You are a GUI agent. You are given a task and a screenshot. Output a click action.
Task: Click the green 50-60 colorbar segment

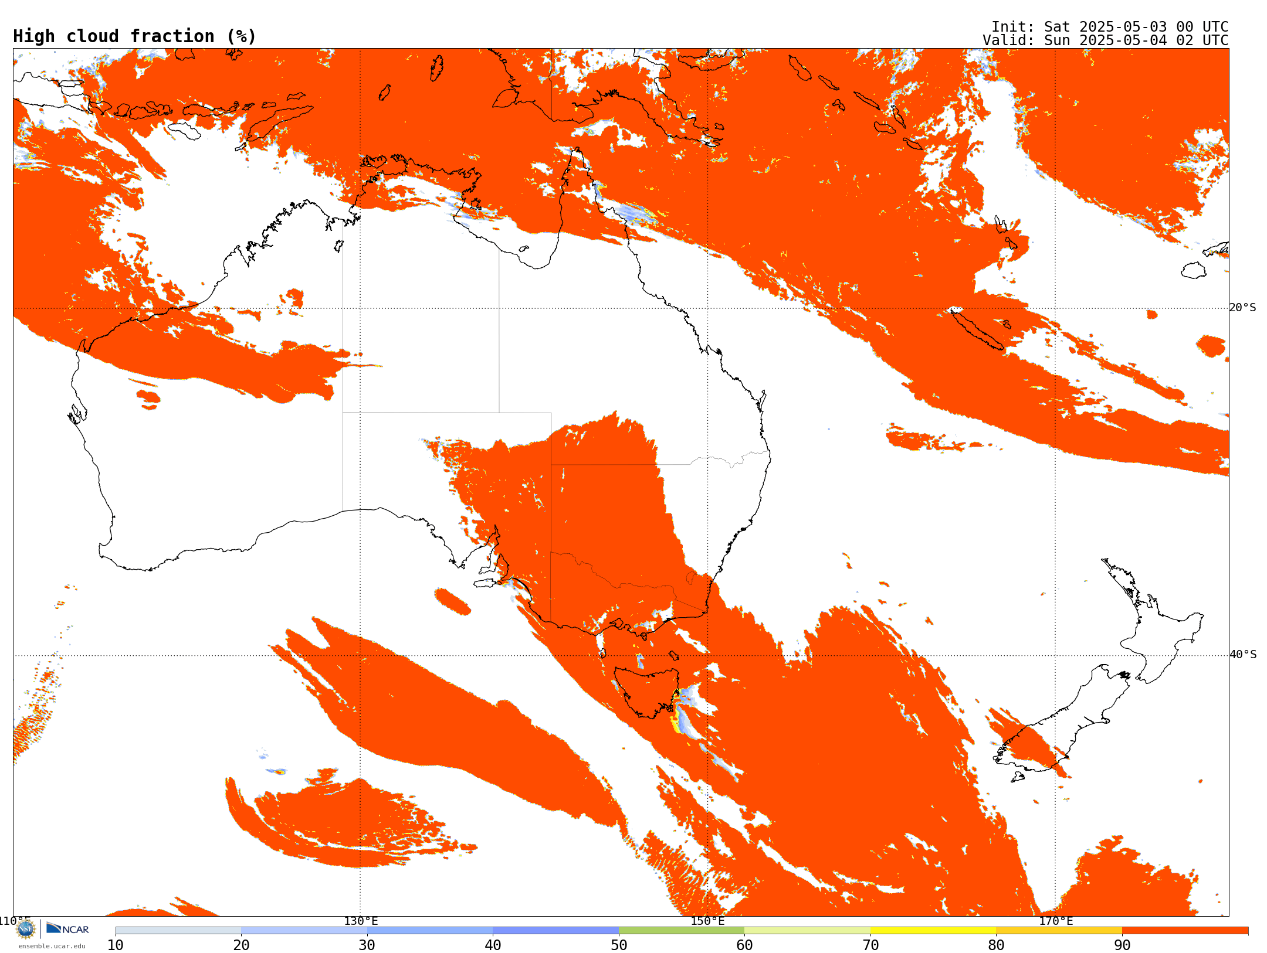(682, 931)
